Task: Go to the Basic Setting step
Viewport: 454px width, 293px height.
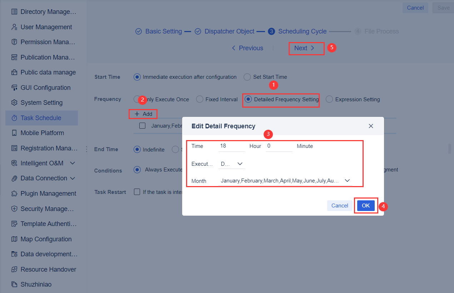Action: 163,31
